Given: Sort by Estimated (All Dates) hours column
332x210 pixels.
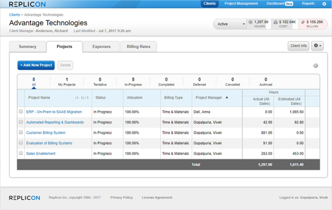Looking at the screenshot, I should (x=290, y=101).
